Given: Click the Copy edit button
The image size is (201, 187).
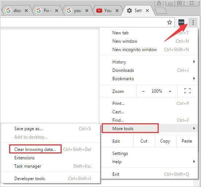Looking at the screenshot, I should [165, 141].
